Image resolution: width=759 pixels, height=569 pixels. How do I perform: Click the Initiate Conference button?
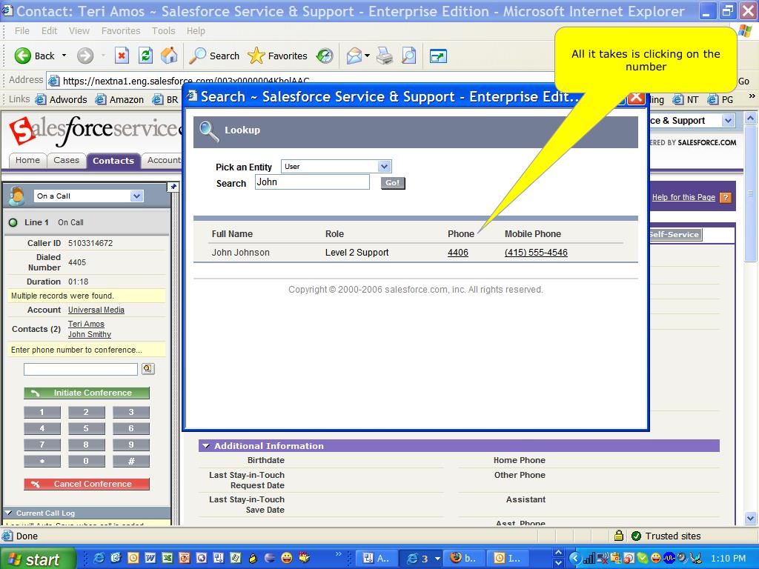coord(87,393)
